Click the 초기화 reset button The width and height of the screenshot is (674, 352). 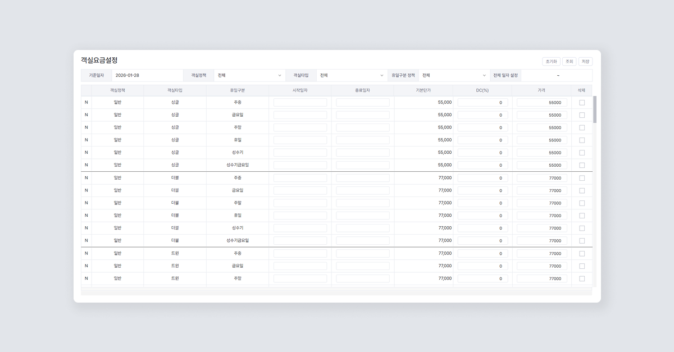coord(551,61)
